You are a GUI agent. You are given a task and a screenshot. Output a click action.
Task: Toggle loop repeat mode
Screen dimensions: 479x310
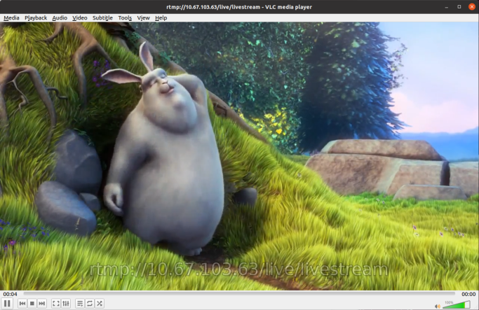(x=90, y=303)
